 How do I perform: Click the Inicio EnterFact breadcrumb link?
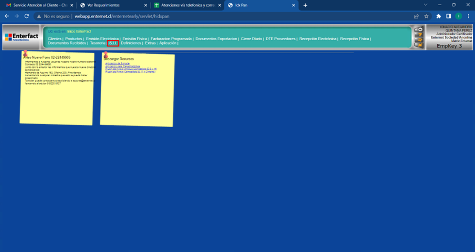[79, 31]
